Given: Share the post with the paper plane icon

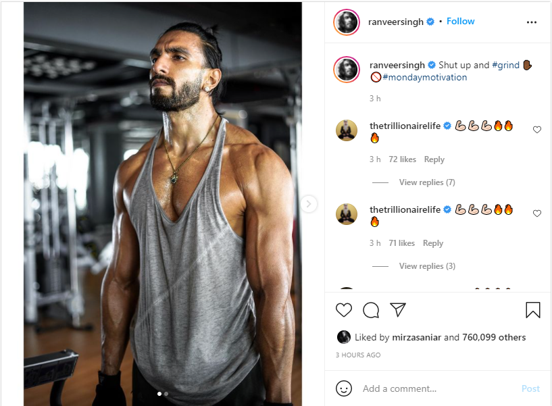Looking at the screenshot, I should point(398,310).
